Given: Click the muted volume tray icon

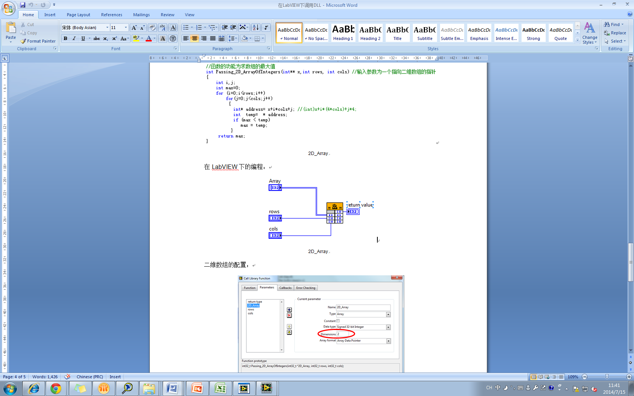Looking at the screenshot, I should [x=594, y=388].
